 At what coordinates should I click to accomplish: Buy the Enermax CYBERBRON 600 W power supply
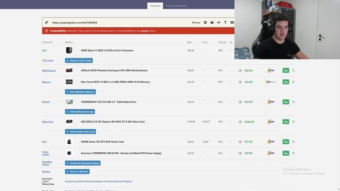(286, 153)
